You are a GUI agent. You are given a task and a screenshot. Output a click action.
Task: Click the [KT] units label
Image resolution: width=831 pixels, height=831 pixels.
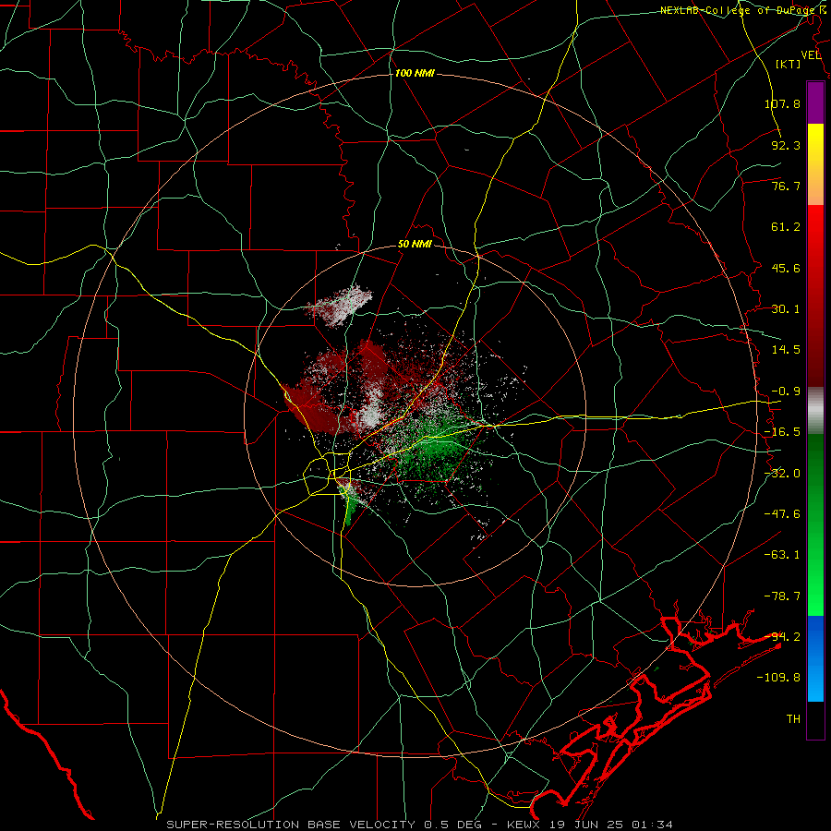click(789, 64)
